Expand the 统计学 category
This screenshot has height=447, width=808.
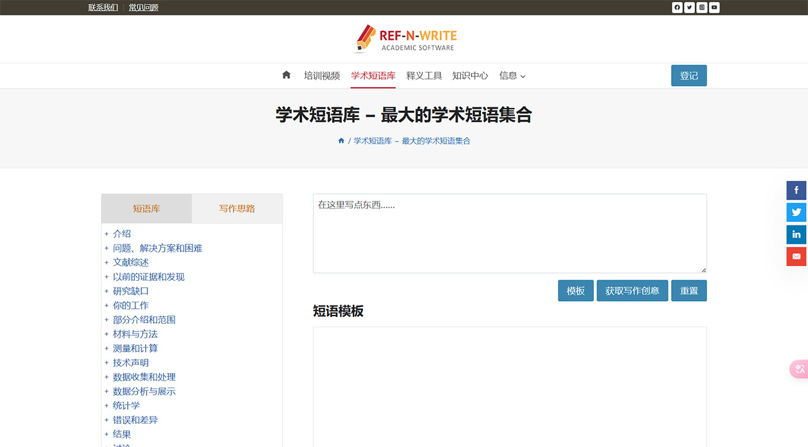[x=126, y=405]
